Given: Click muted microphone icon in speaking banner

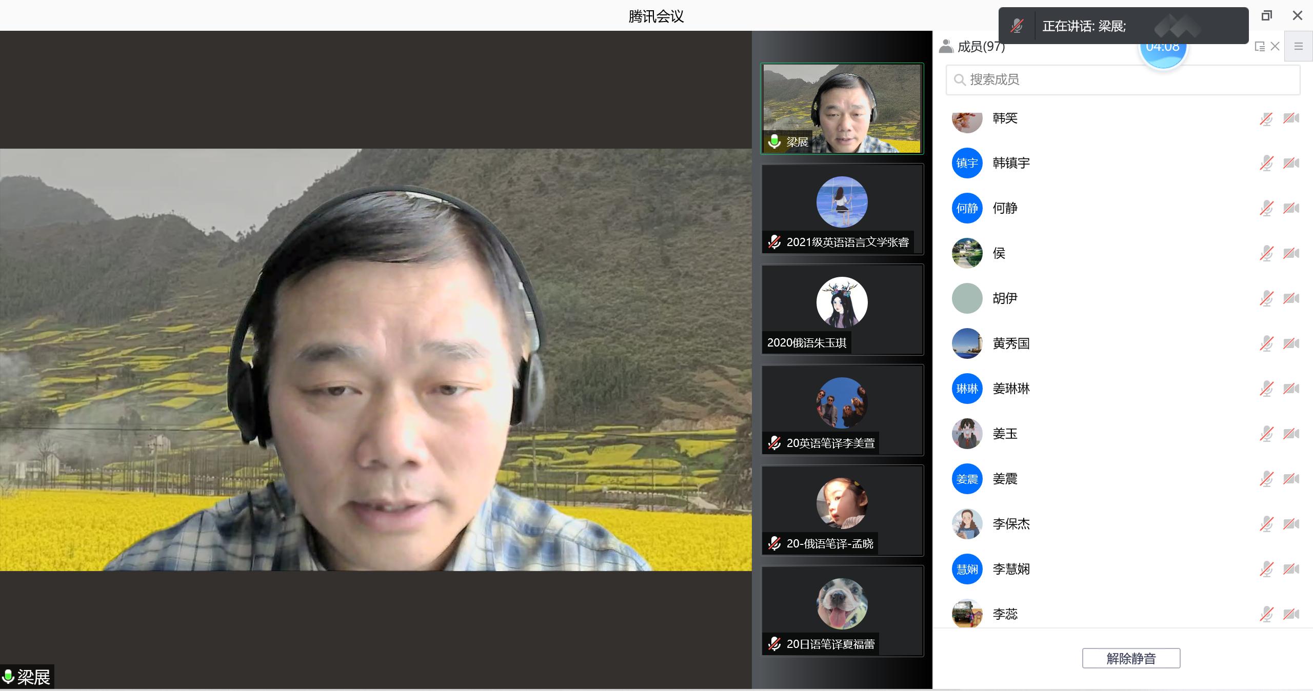Looking at the screenshot, I should 1017,26.
